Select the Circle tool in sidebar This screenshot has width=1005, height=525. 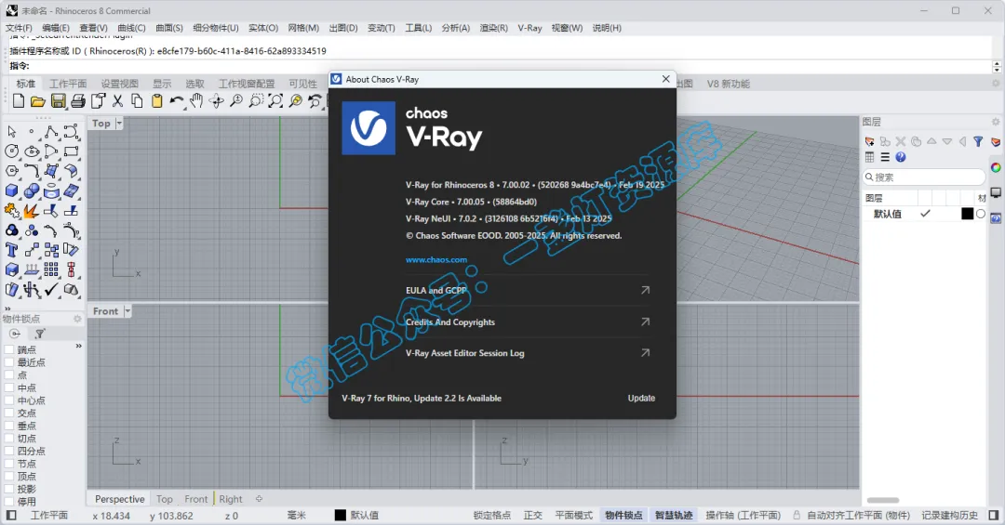click(x=11, y=151)
